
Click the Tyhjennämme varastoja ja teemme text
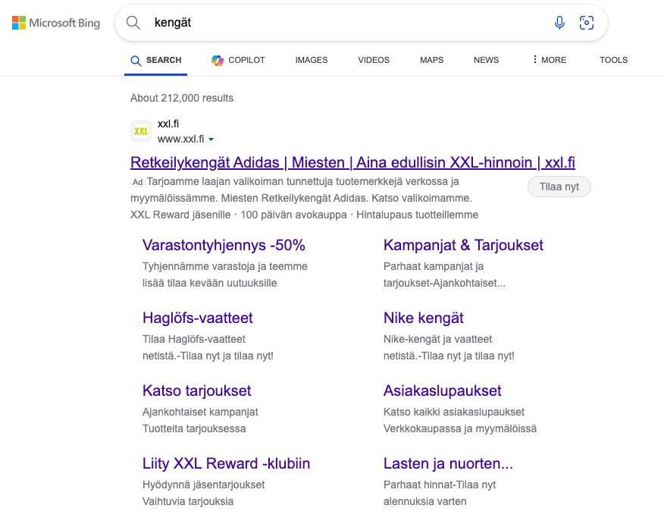(225, 266)
